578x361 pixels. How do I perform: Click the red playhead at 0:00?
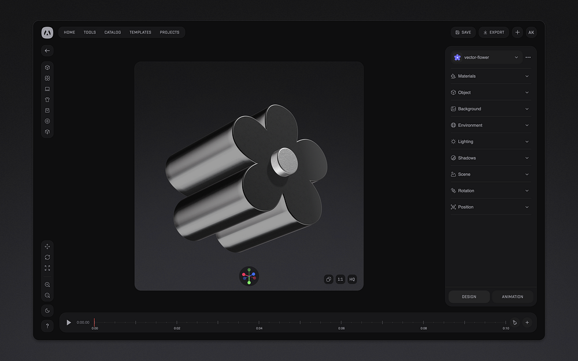(94, 322)
